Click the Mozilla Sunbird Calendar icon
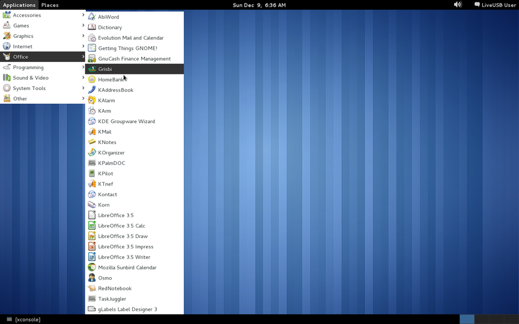This screenshot has width=519, height=324. (92, 268)
